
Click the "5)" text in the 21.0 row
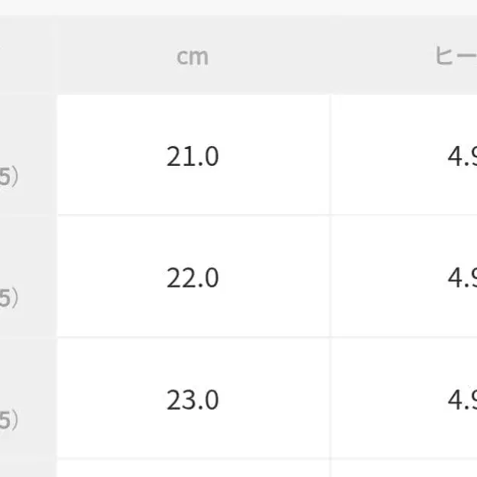click(x=9, y=177)
